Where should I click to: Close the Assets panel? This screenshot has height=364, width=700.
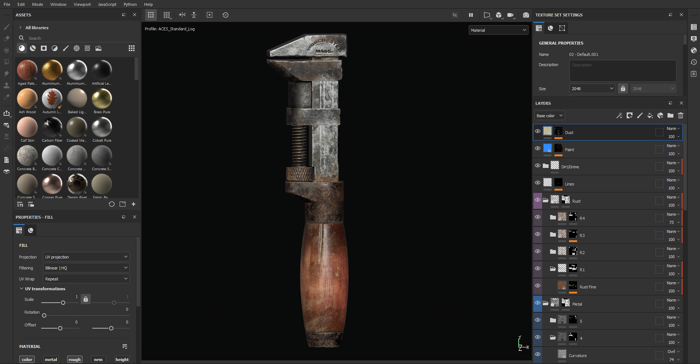pos(135,15)
